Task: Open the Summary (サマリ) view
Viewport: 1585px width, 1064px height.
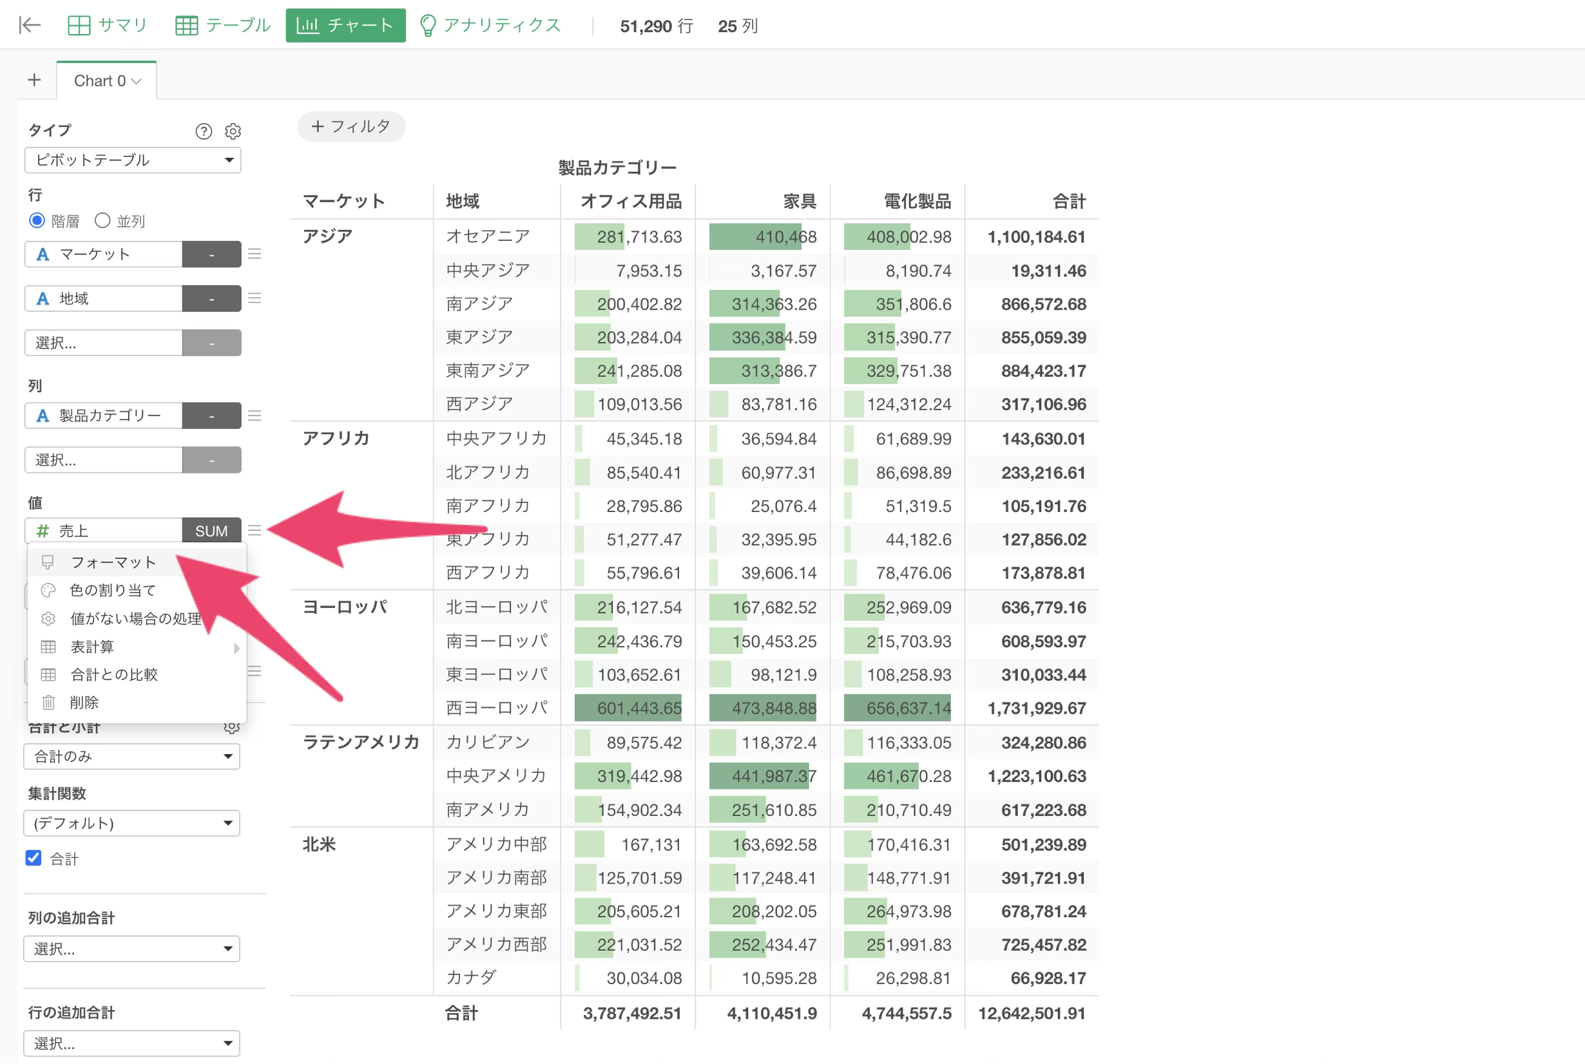Action: pyautogui.click(x=107, y=25)
